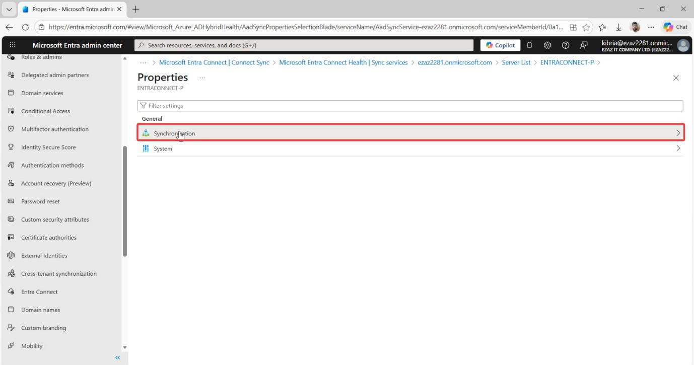Open the Copilot button in header
694x365 pixels.
pyautogui.click(x=501, y=45)
